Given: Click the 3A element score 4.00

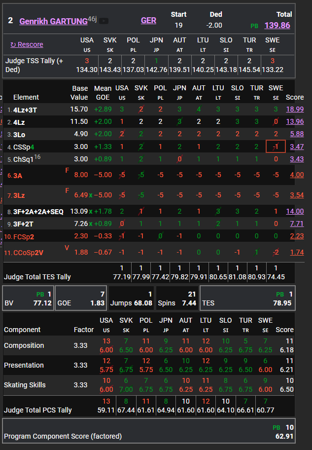Looking at the screenshot, I should click(x=297, y=175).
